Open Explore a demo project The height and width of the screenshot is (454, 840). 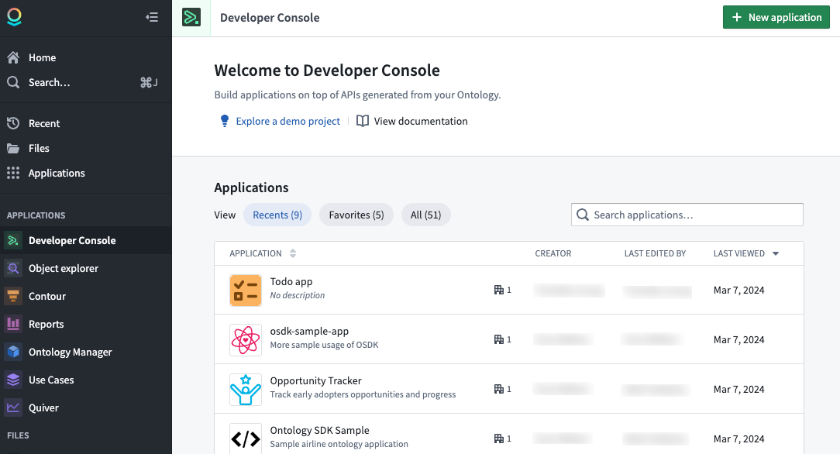tap(287, 121)
